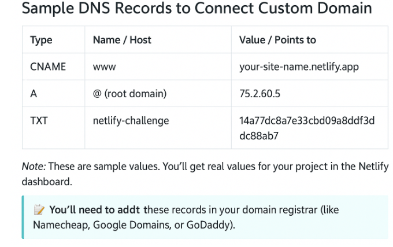Click the italic 'Note:' label
The height and width of the screenshot is (247, 393).
pos(34,167)
